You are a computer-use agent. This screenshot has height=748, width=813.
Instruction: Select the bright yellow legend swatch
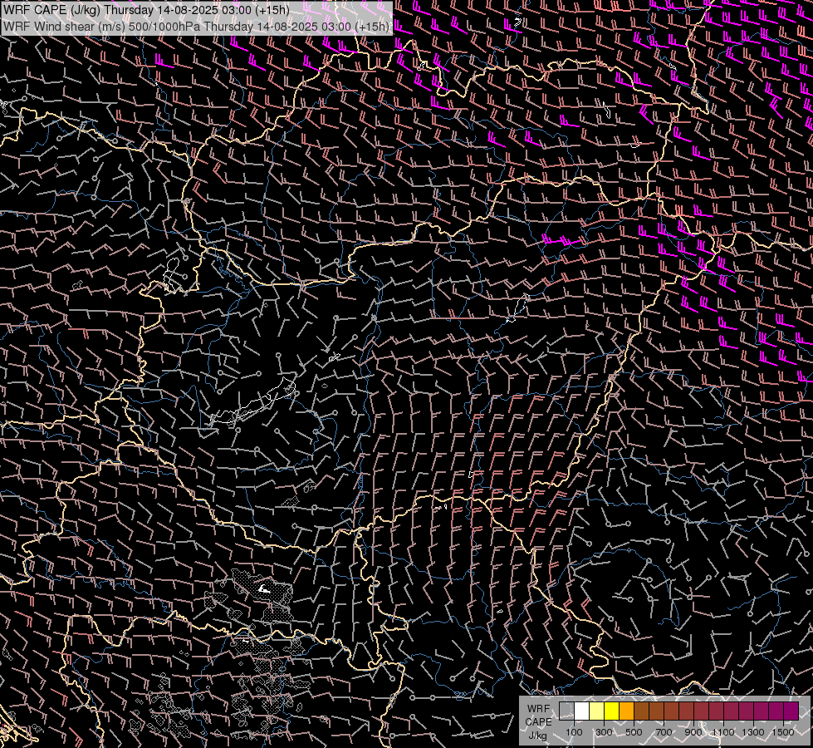pyautogui.click(x=611, y=711)
